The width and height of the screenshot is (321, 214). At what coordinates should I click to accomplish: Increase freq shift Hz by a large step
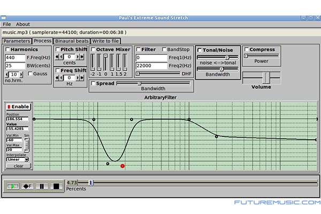pos(82,78)
